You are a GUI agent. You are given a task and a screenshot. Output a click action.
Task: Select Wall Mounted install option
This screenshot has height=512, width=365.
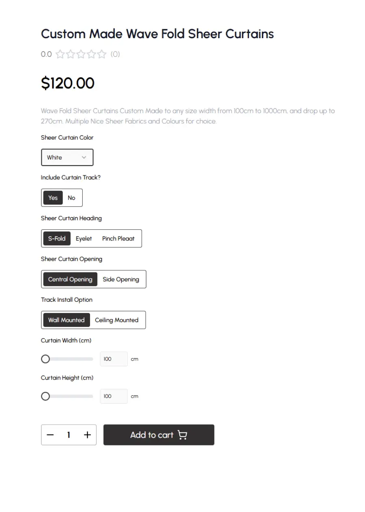pos(67,320)
